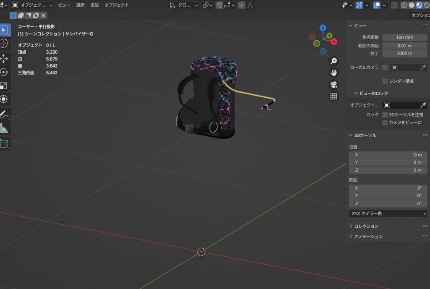Toggle proportional editing button
Screen dimensions: 430x289
[x=241, y=5]
